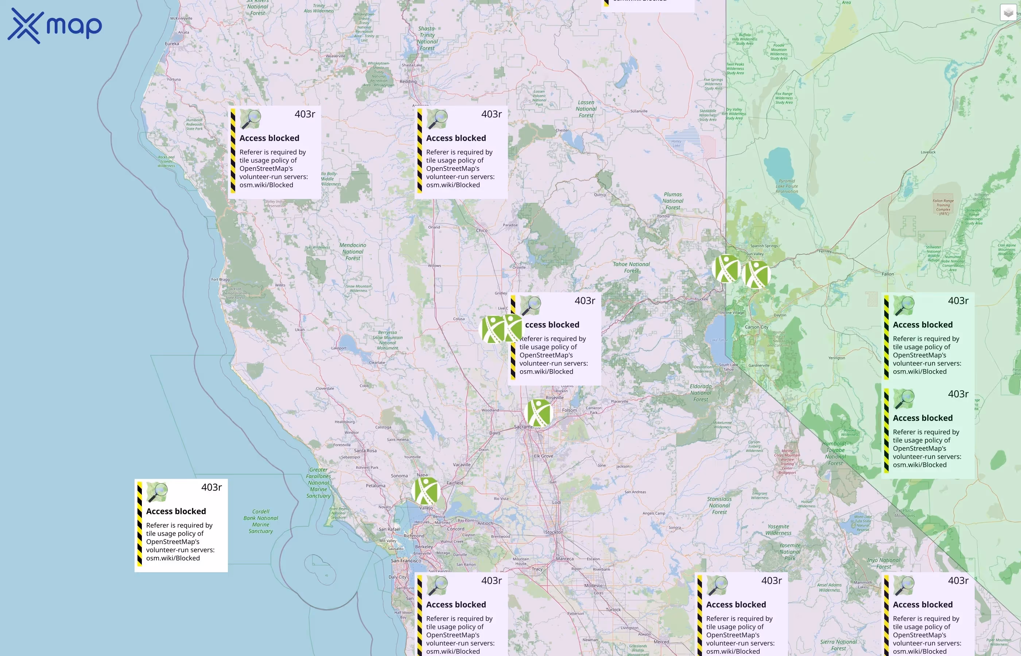Click the Modesto city label

[593, 586]
